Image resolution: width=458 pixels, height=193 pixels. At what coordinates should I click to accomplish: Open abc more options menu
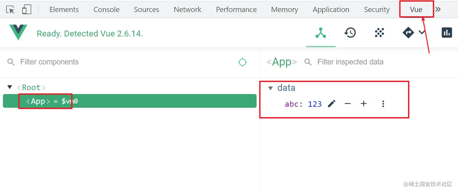point(383,104)
